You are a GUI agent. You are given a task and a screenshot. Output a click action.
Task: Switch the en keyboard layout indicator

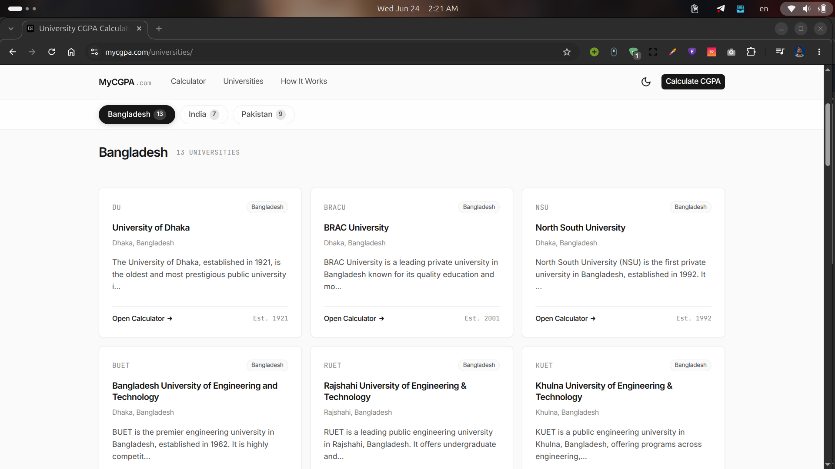pyautogui.click(x=764, y=9)
